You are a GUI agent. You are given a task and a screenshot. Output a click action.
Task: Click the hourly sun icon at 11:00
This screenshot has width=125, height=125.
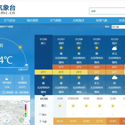pyautogui.click(x=113, y=106)
